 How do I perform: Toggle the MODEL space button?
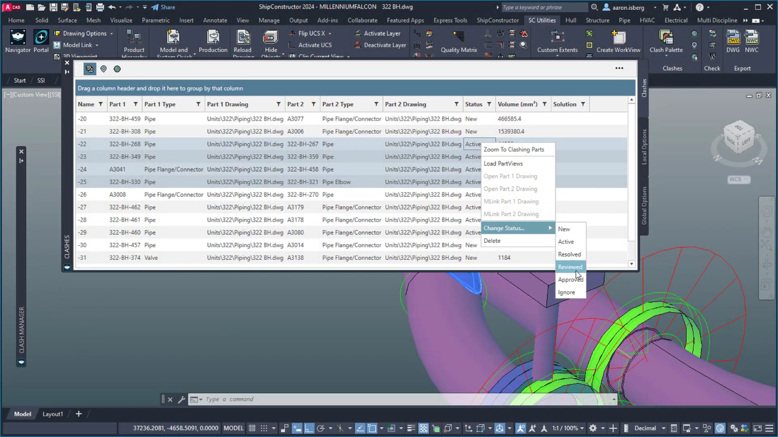(233, 428)
